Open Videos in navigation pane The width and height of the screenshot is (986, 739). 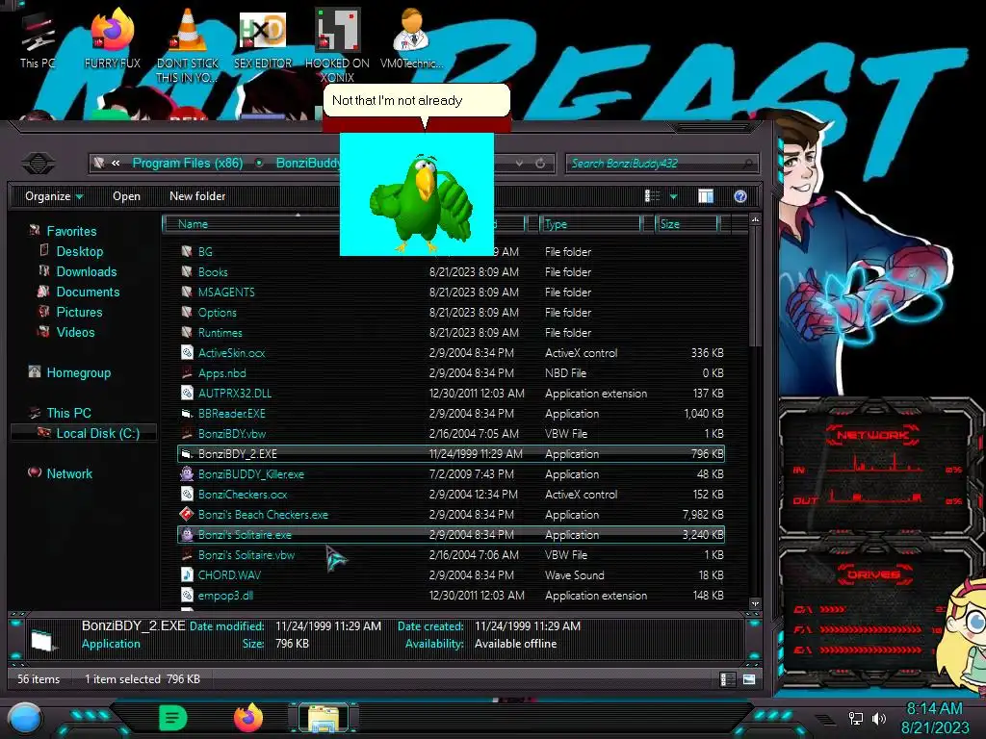click(75, 332)
